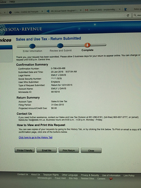The height and width of the screenshot is (188, 141).
Task: Click the browser search field
Action: point(137,15)
